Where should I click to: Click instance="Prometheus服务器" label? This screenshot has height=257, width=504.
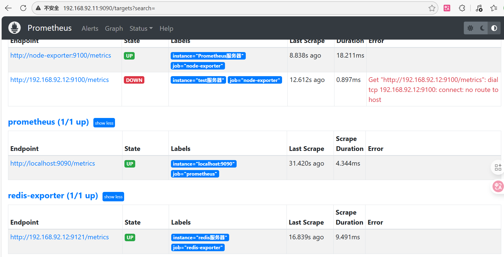coord(208,56)
